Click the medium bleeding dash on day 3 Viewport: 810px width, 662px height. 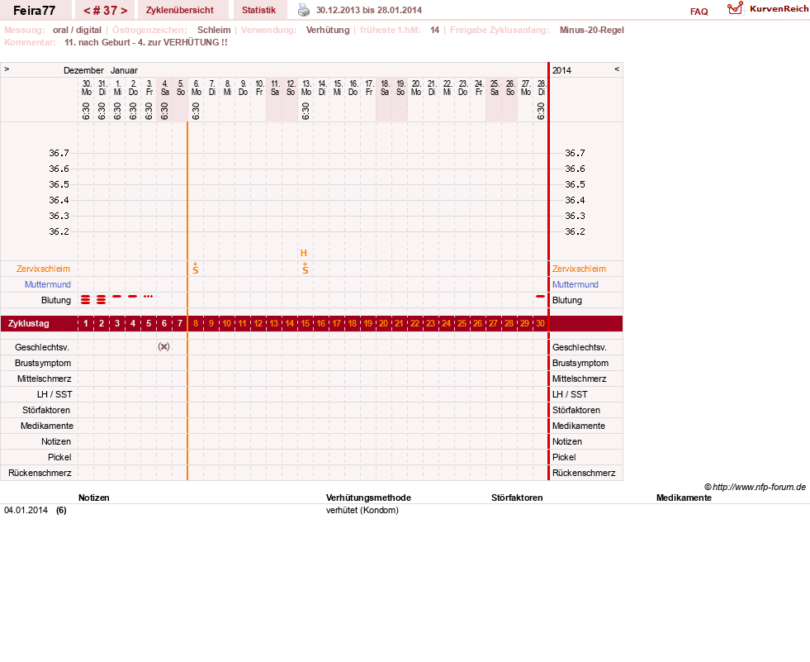pos(116,297)
